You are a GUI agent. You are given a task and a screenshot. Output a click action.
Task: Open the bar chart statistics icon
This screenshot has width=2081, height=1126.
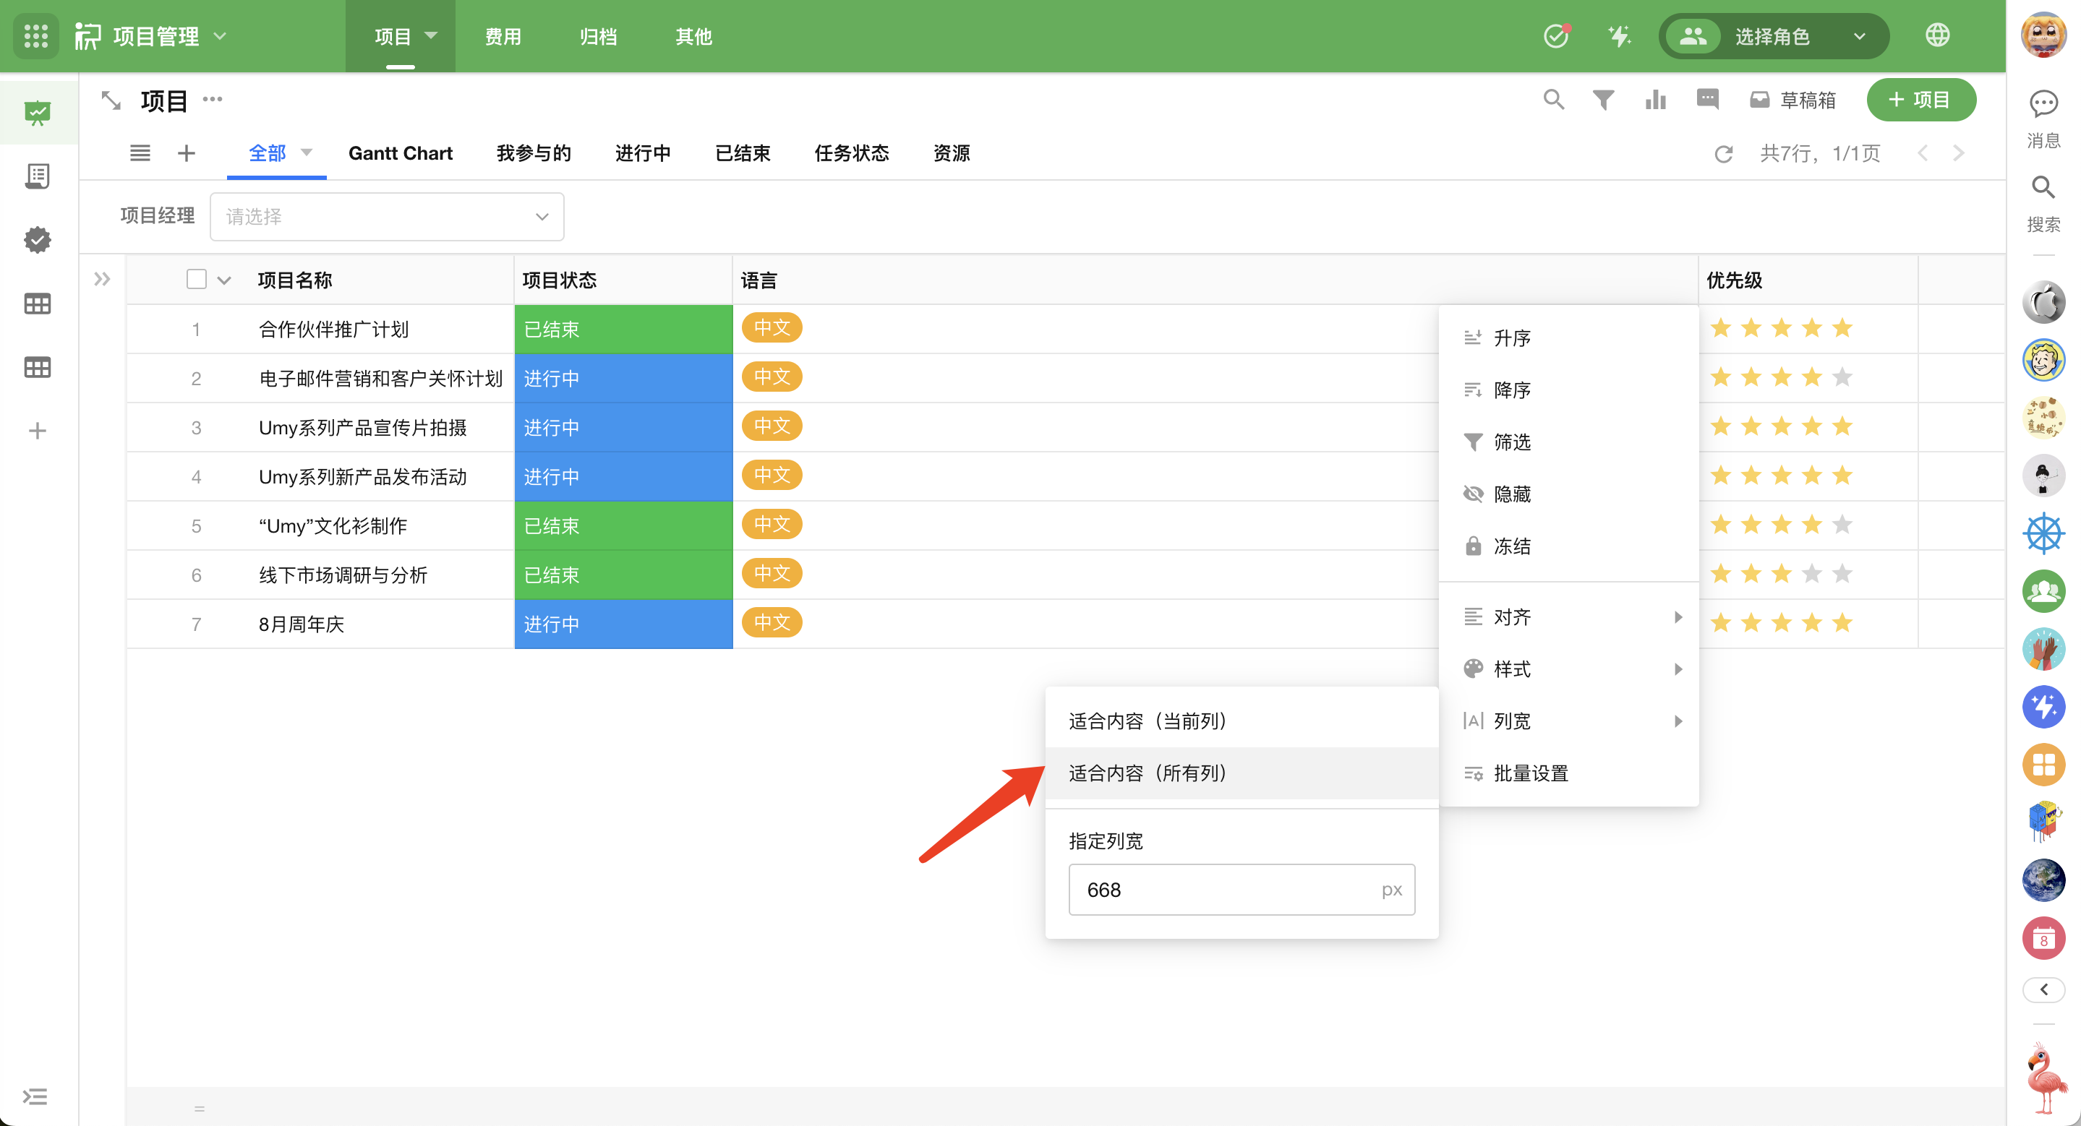[x=1654, y=99]
